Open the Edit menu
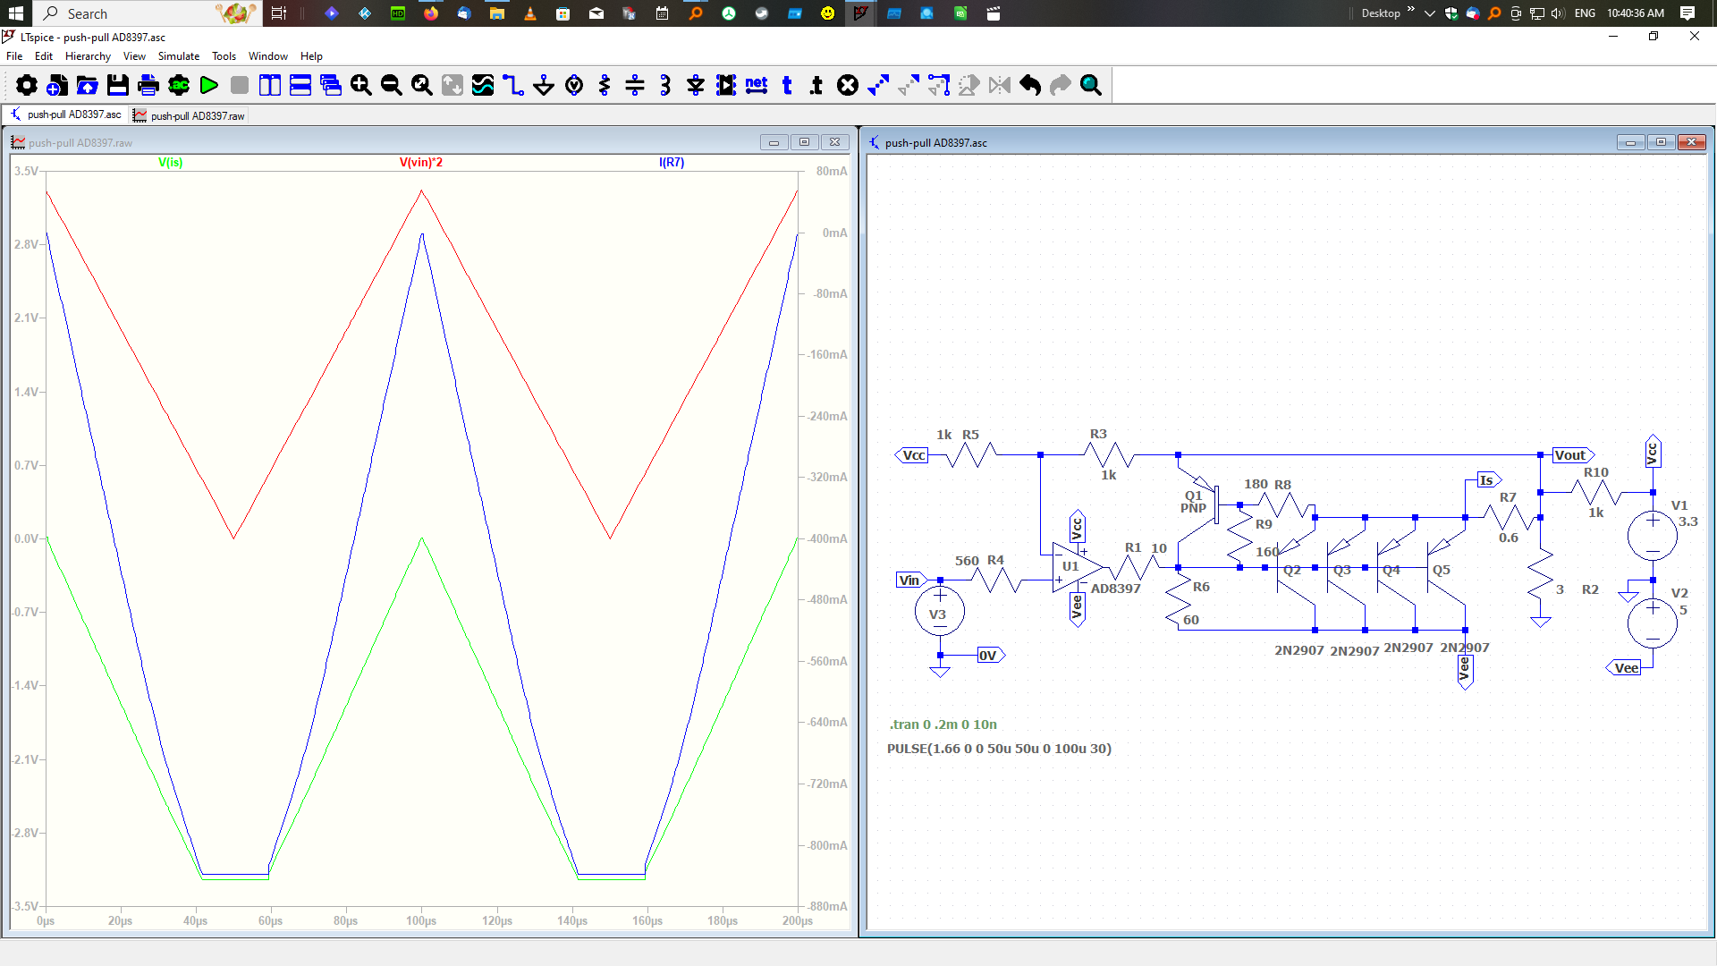Screen dimensions: 1717x966 click(43, 55)
